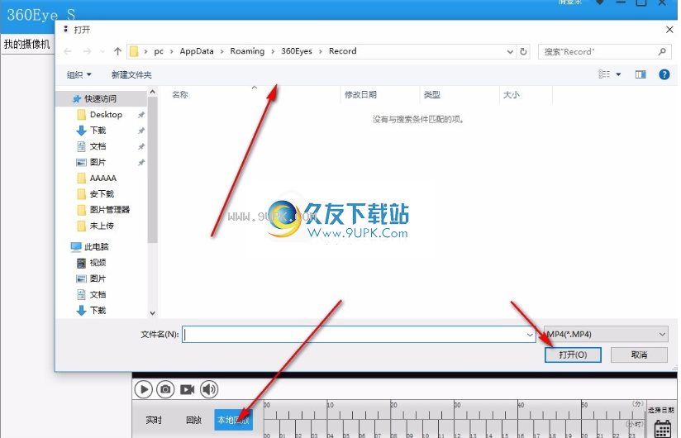Refresh the Record folder listing
Screen dimensions: 681x438
523,52
